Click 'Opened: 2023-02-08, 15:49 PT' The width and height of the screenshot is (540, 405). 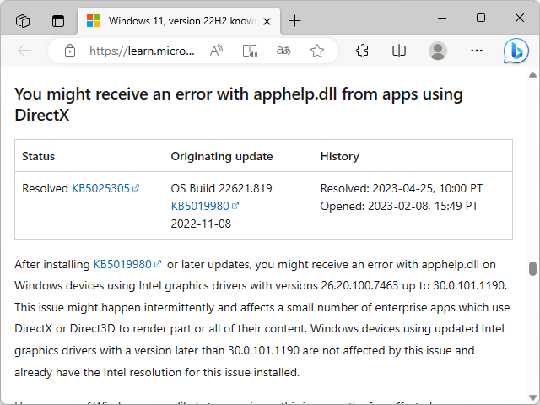[x=399, y=206]
